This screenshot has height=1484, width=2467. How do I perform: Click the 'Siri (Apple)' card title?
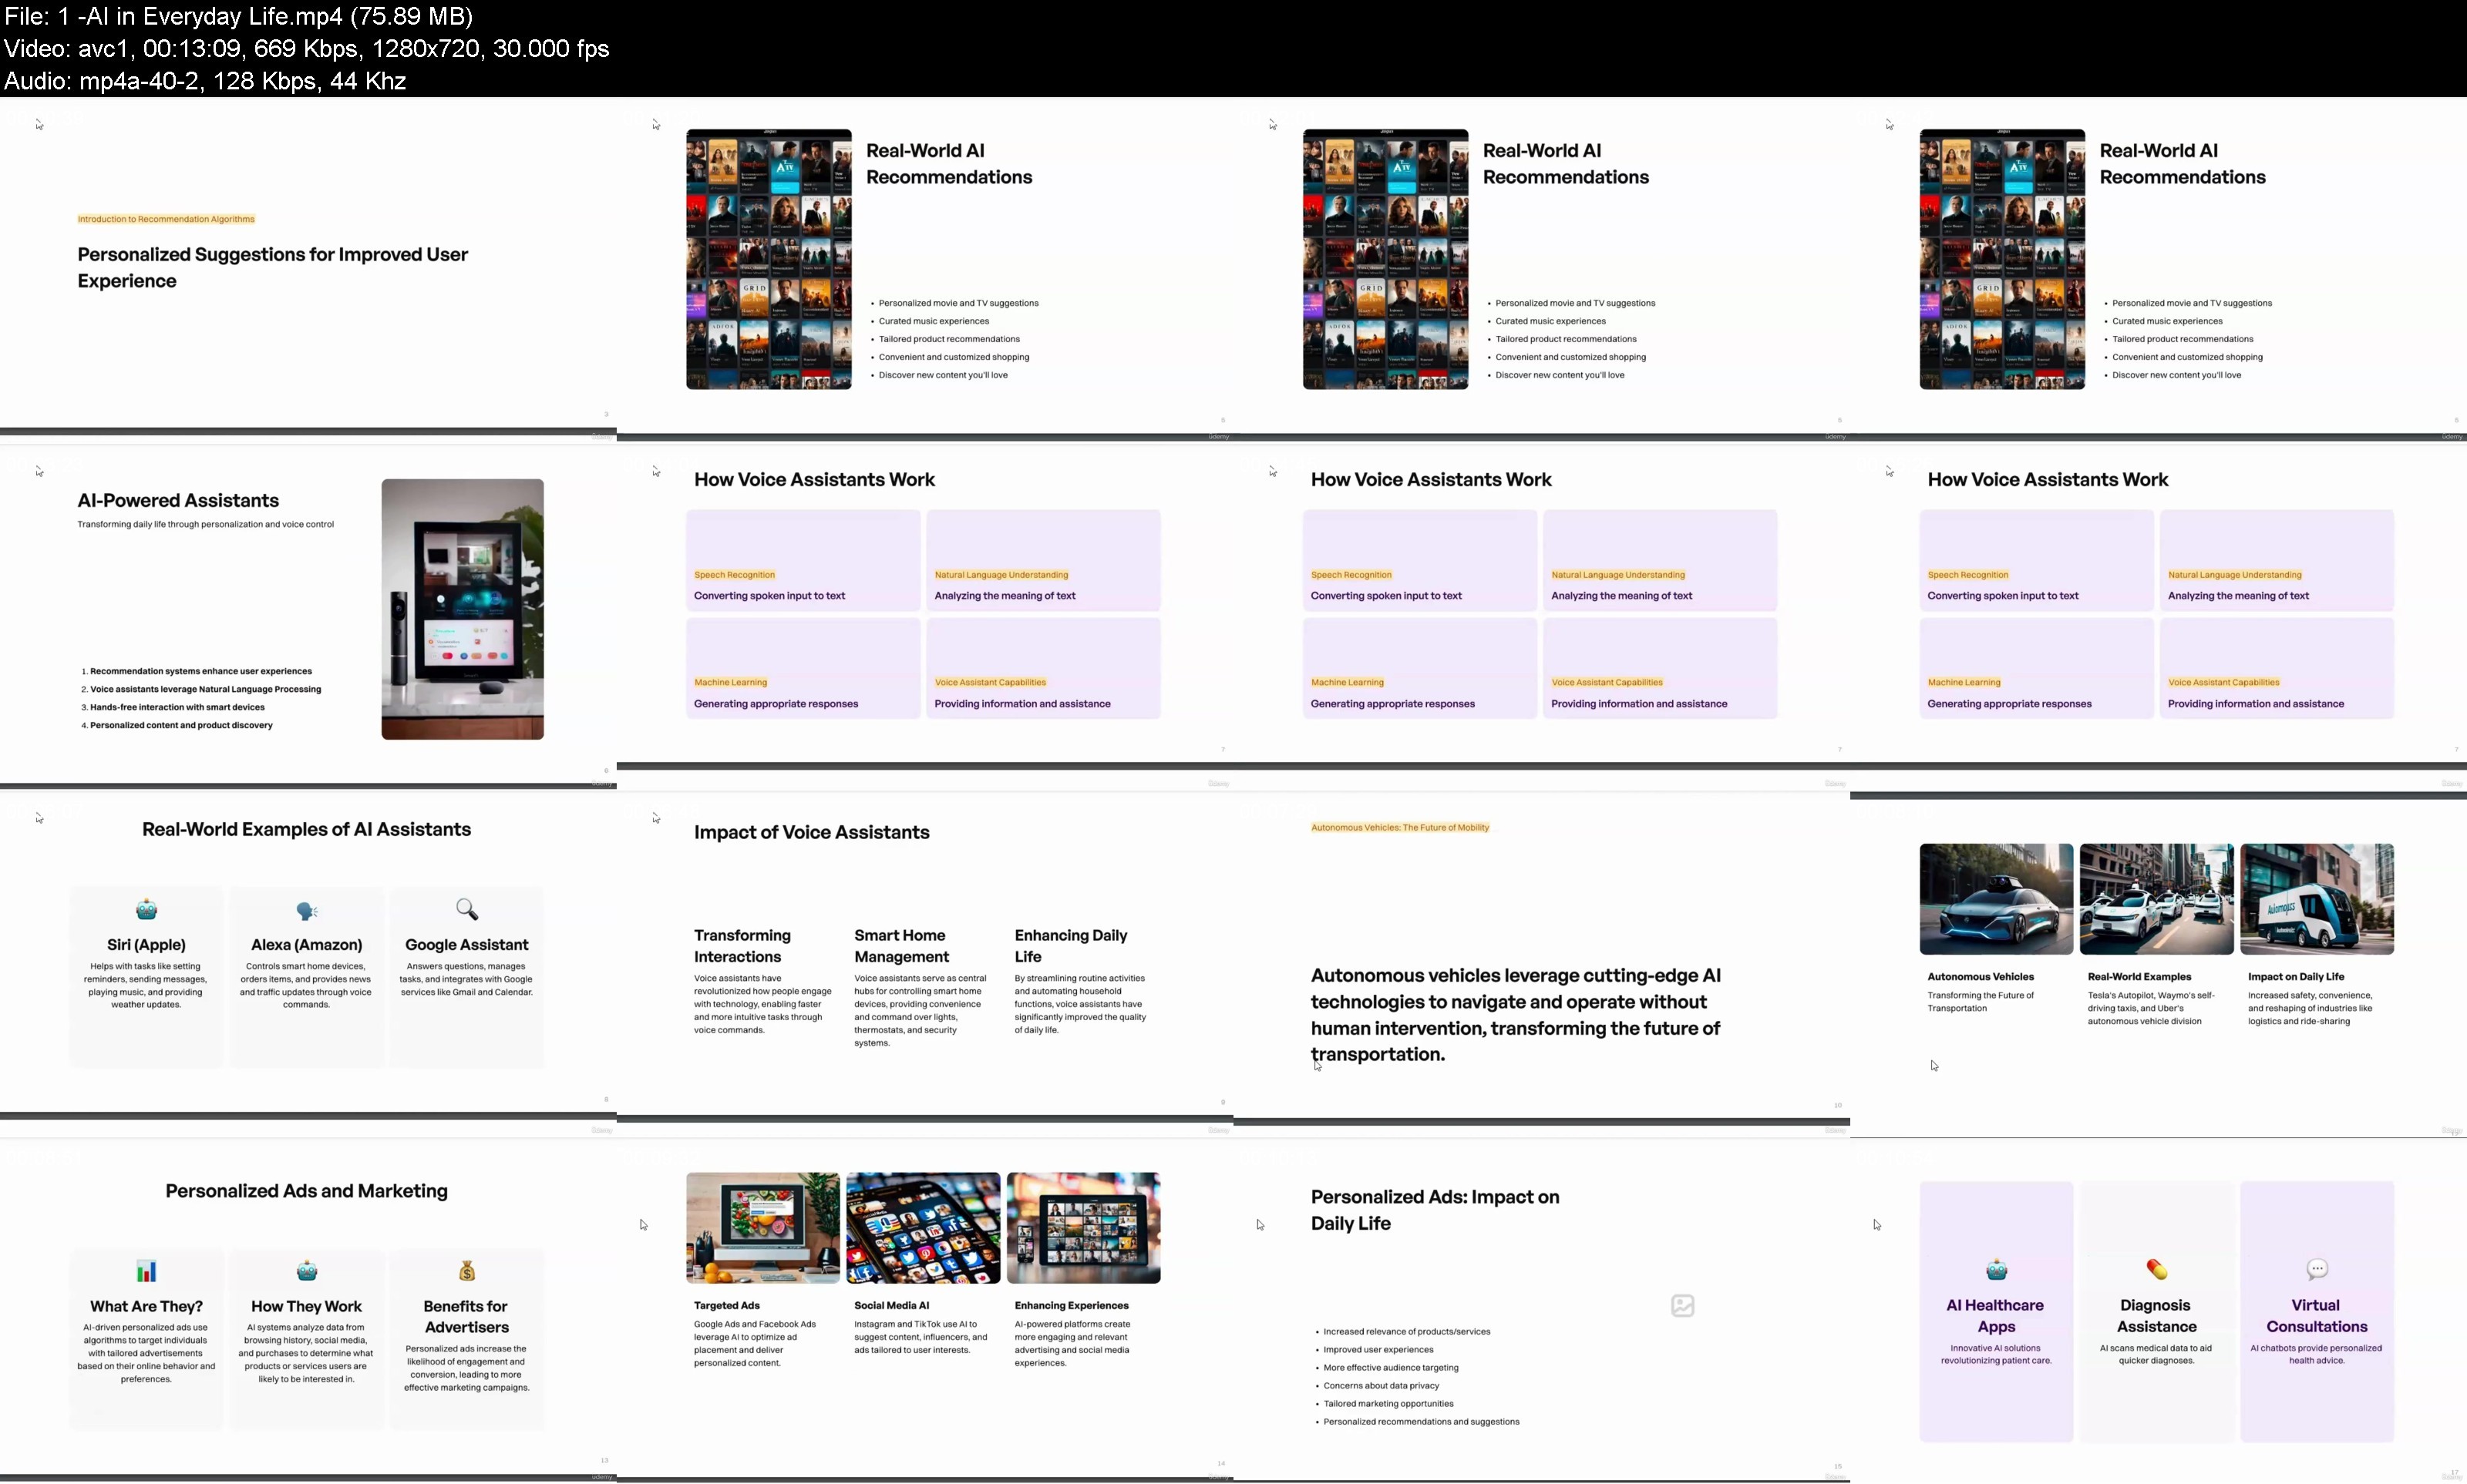pyautogui.click(x=146, y=944)
